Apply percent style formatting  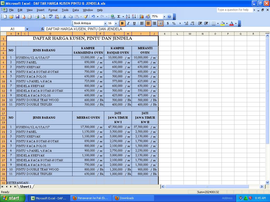point(174,23)
